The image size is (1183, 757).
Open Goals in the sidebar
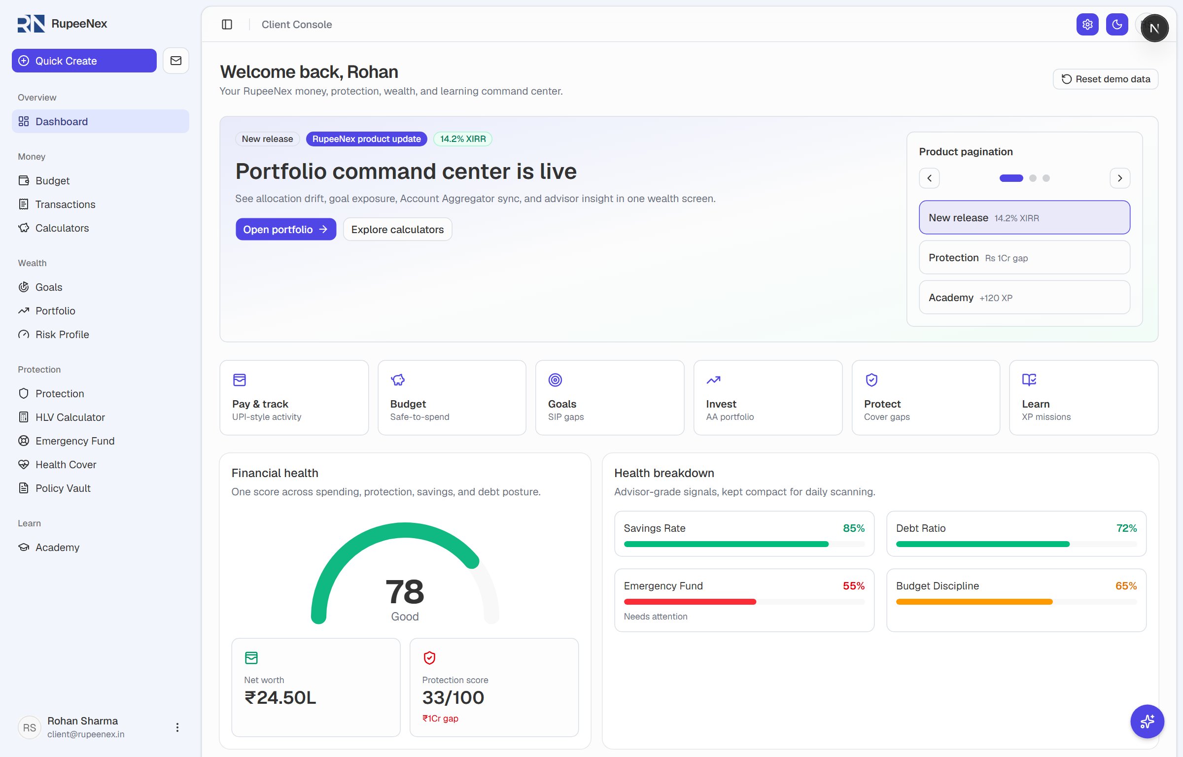click(x=101, y=287)
